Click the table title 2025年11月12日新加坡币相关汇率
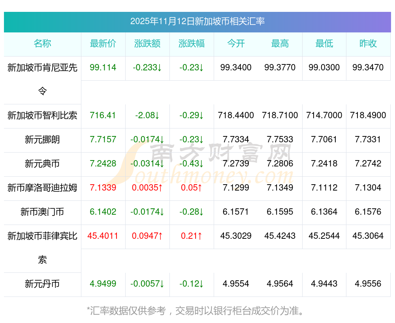This screenshot has width=395, height=323. point(197,21)
